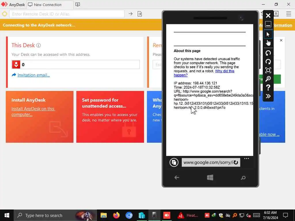Click the fit-to-screen icon in emulator toolbar
Viewport: 295px width, 221px height.
[x=268, y=70]
